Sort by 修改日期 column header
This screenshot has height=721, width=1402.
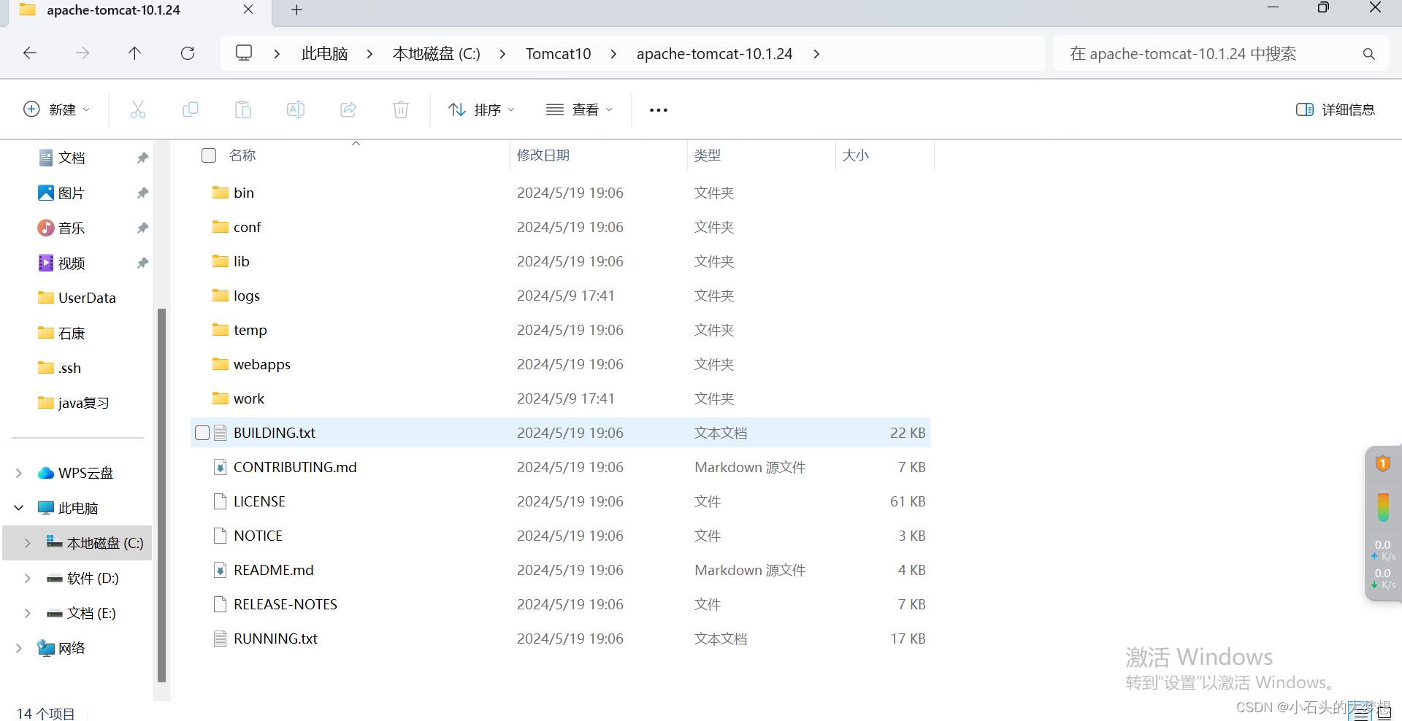[x=543, y=155]
